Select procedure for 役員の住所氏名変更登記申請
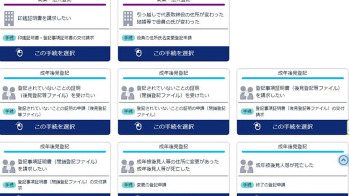The width and height of the screenshot is (349, 196). click(x=173, y=54)
